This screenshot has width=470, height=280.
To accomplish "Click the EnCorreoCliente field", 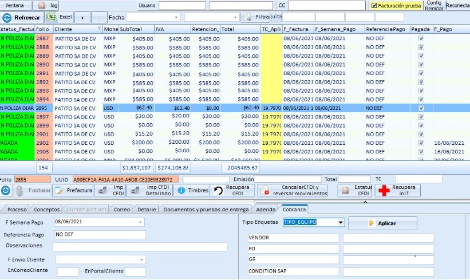I will (68, 271).
